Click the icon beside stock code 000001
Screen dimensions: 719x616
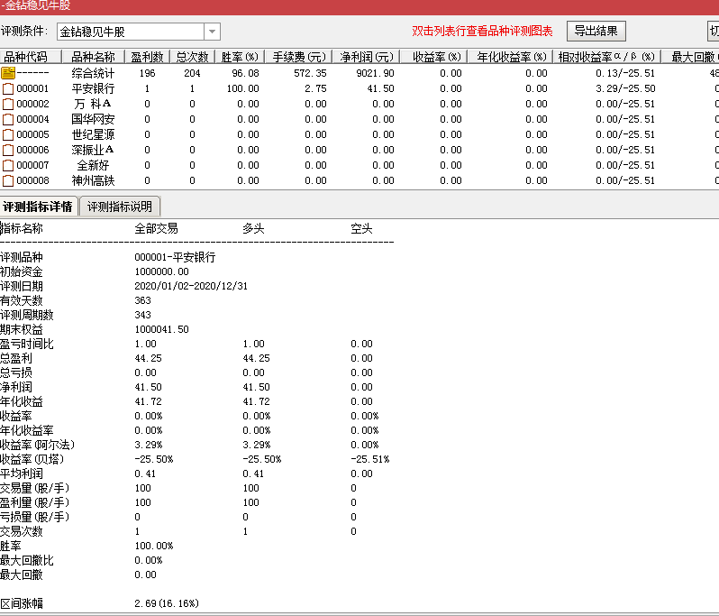click(8, 89)
